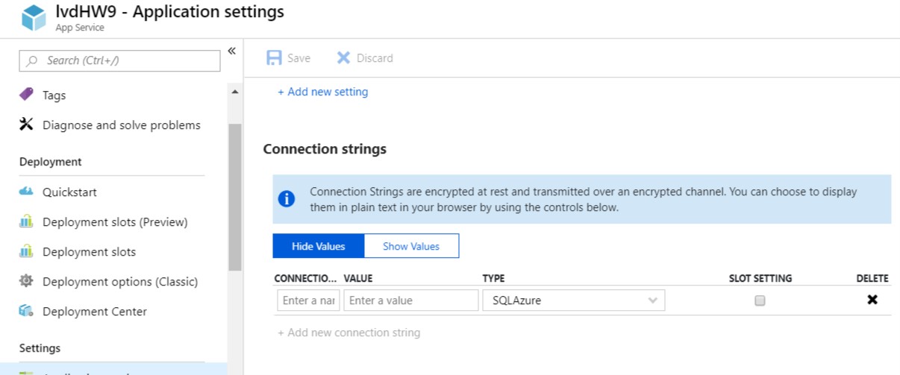Click the Deployment Center icon
Image resolution: width=900 pixels, height=375 pixels.
tap(26, 311)
